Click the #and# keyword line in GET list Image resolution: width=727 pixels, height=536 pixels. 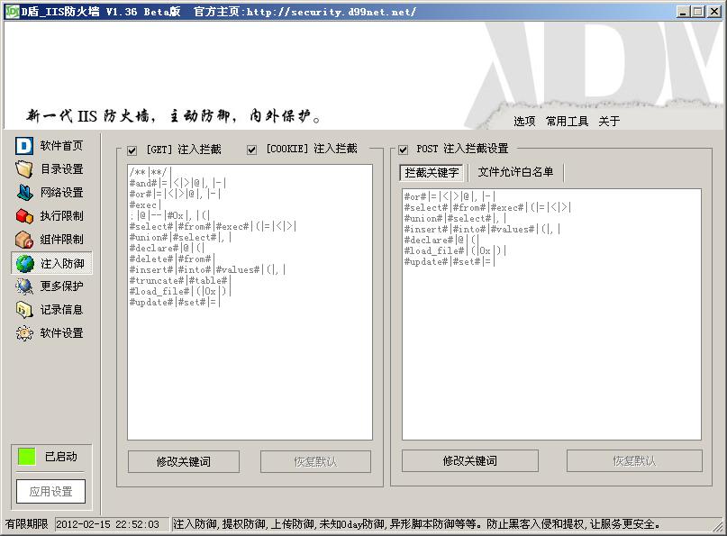tap(178, 183)
